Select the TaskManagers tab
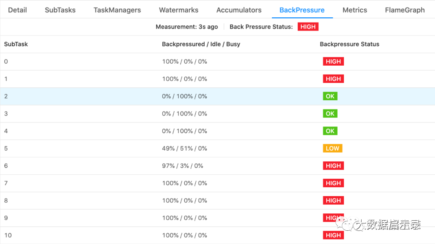The image size is (435, 244). 117,10
